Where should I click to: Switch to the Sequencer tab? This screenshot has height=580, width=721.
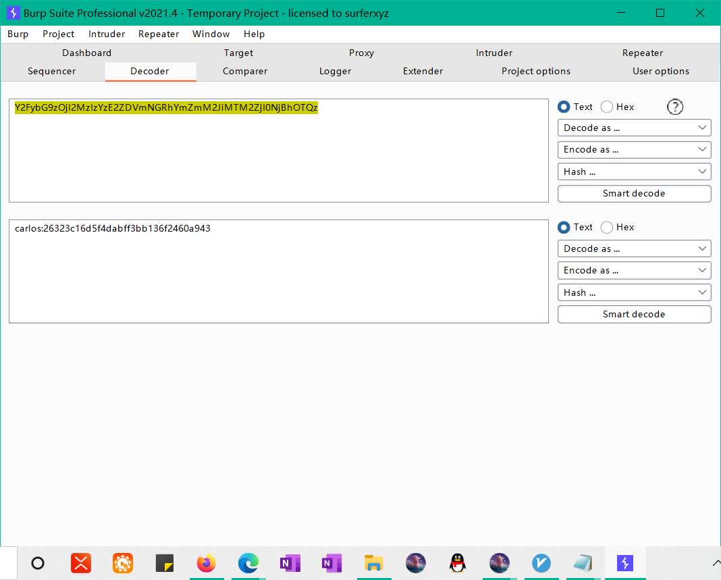coord(51,72)
